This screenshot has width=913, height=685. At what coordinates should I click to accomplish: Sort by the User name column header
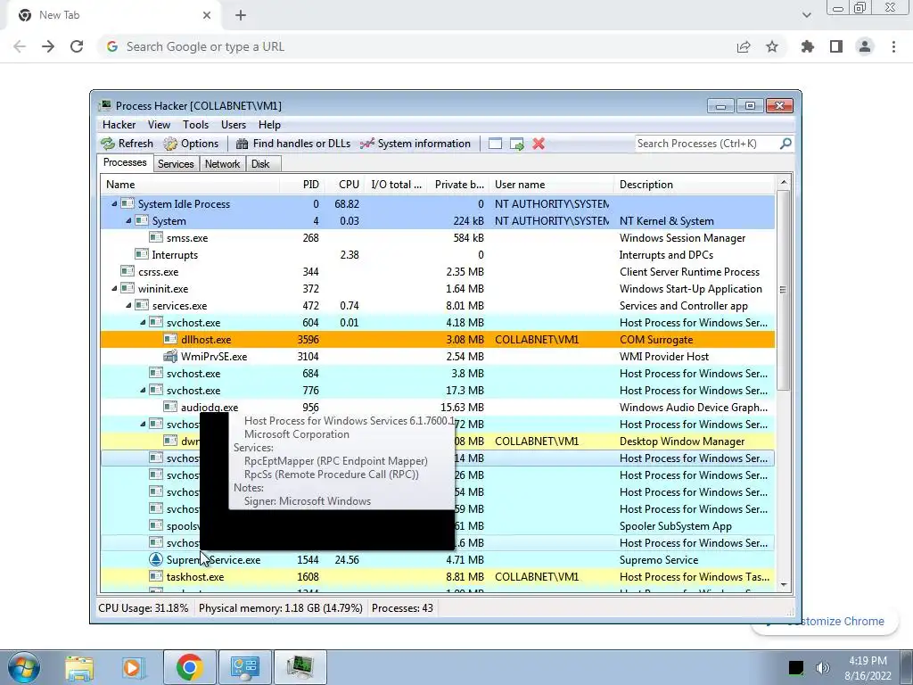pos(551,185)
